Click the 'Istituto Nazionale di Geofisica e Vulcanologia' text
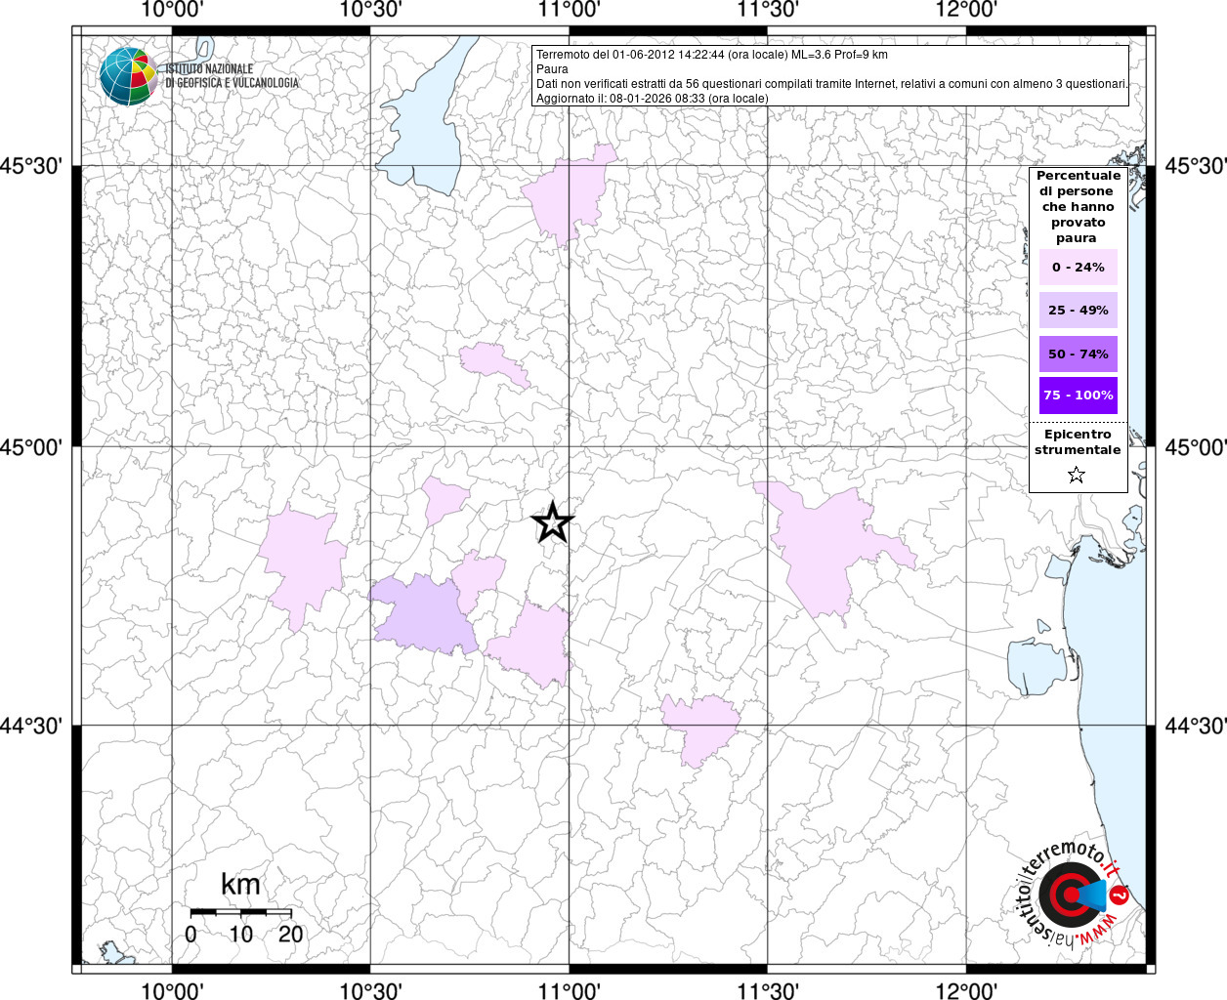 coord(232,76)
